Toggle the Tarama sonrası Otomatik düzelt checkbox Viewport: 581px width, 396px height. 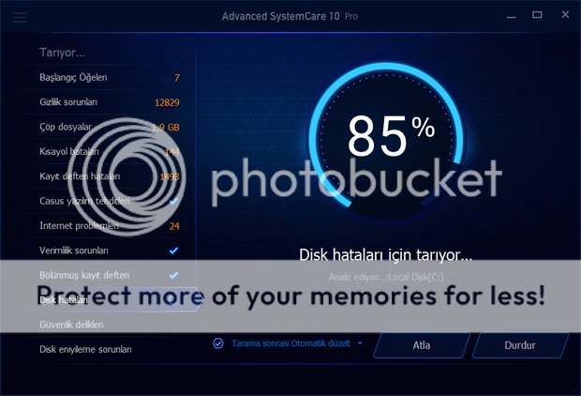(x=218, y=343)
